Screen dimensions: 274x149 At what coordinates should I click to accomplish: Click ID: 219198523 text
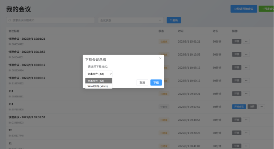[16, 123]
